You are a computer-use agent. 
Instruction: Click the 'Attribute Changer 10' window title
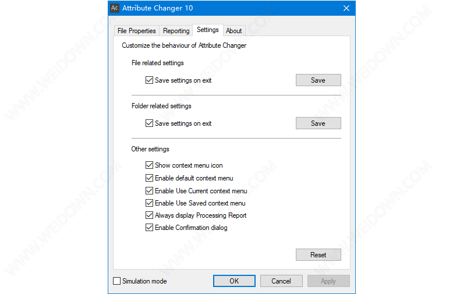[x=158, y=8]
